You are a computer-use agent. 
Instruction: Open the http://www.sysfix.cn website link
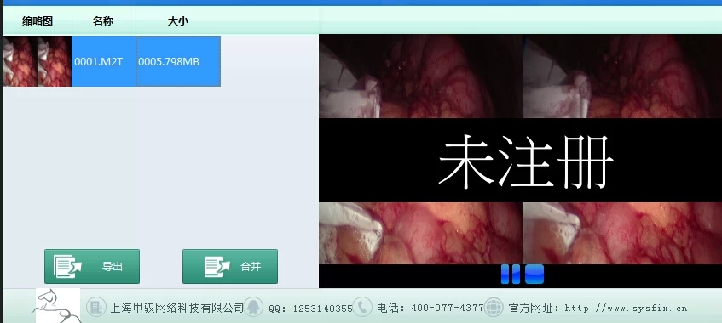coord(626,308)
